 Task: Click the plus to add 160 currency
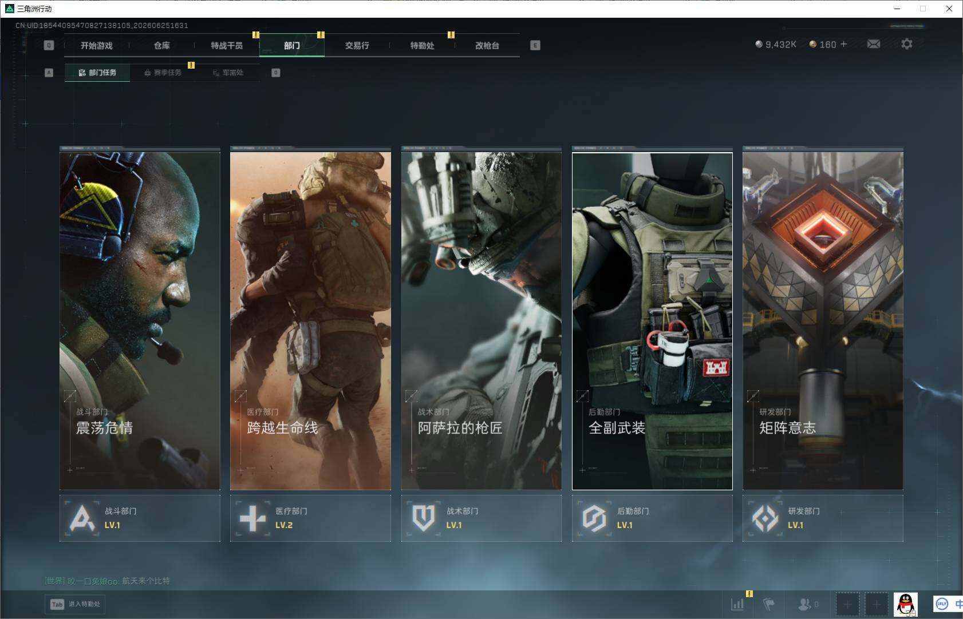[x=843, y=44]
